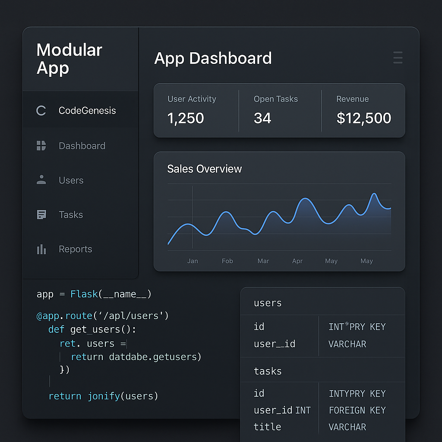
Task: Click the INTYPRY KEY type cell
Action: 357,394
